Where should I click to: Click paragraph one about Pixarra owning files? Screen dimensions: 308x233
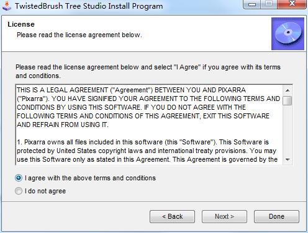pyautogui.click(x=147, y=151)
